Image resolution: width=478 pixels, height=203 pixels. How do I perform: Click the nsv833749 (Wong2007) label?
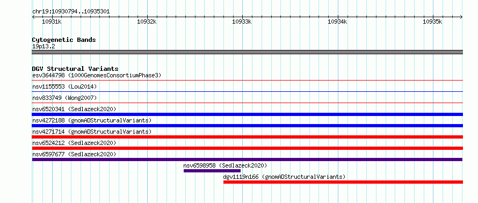(x=64, y=98)
